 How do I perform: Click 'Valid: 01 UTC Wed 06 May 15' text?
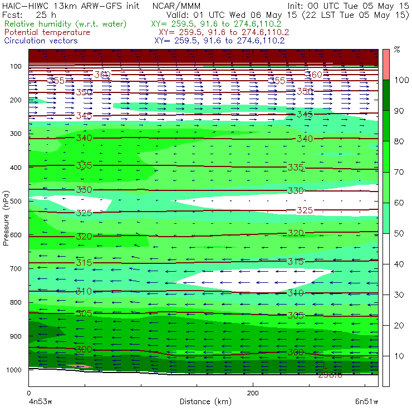[233, 14]
